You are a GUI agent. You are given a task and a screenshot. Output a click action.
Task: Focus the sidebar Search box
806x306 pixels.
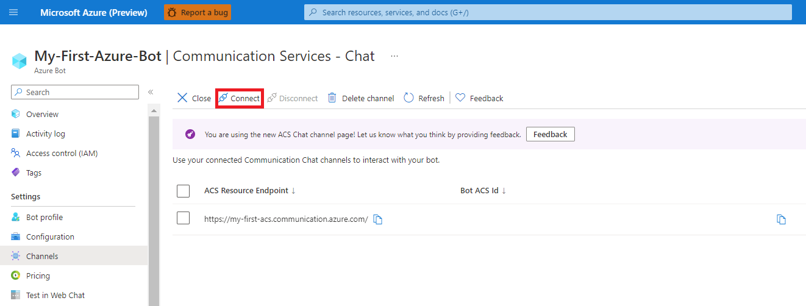[x=75, y=92]
